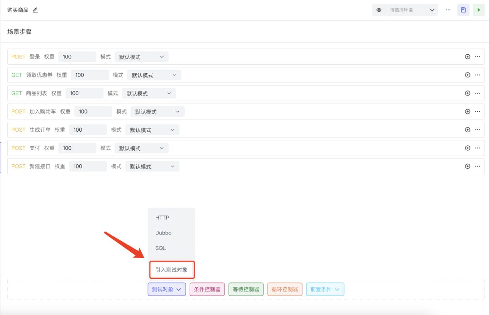
Task: Click the 领取优惠券 step name
Action: pos(39,75)
